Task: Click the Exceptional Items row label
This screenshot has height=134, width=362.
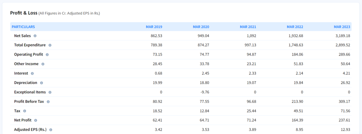Action: pyautogui.click(x=30, y=92)
